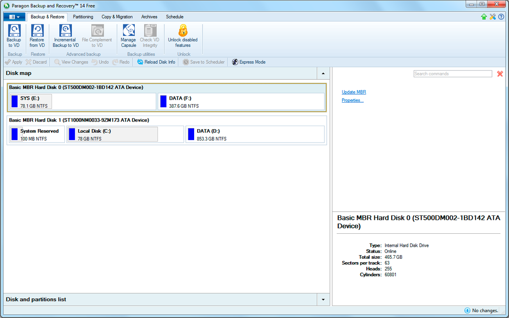Click the Search commands field
509x318 pixels.
tap(453, 74)
